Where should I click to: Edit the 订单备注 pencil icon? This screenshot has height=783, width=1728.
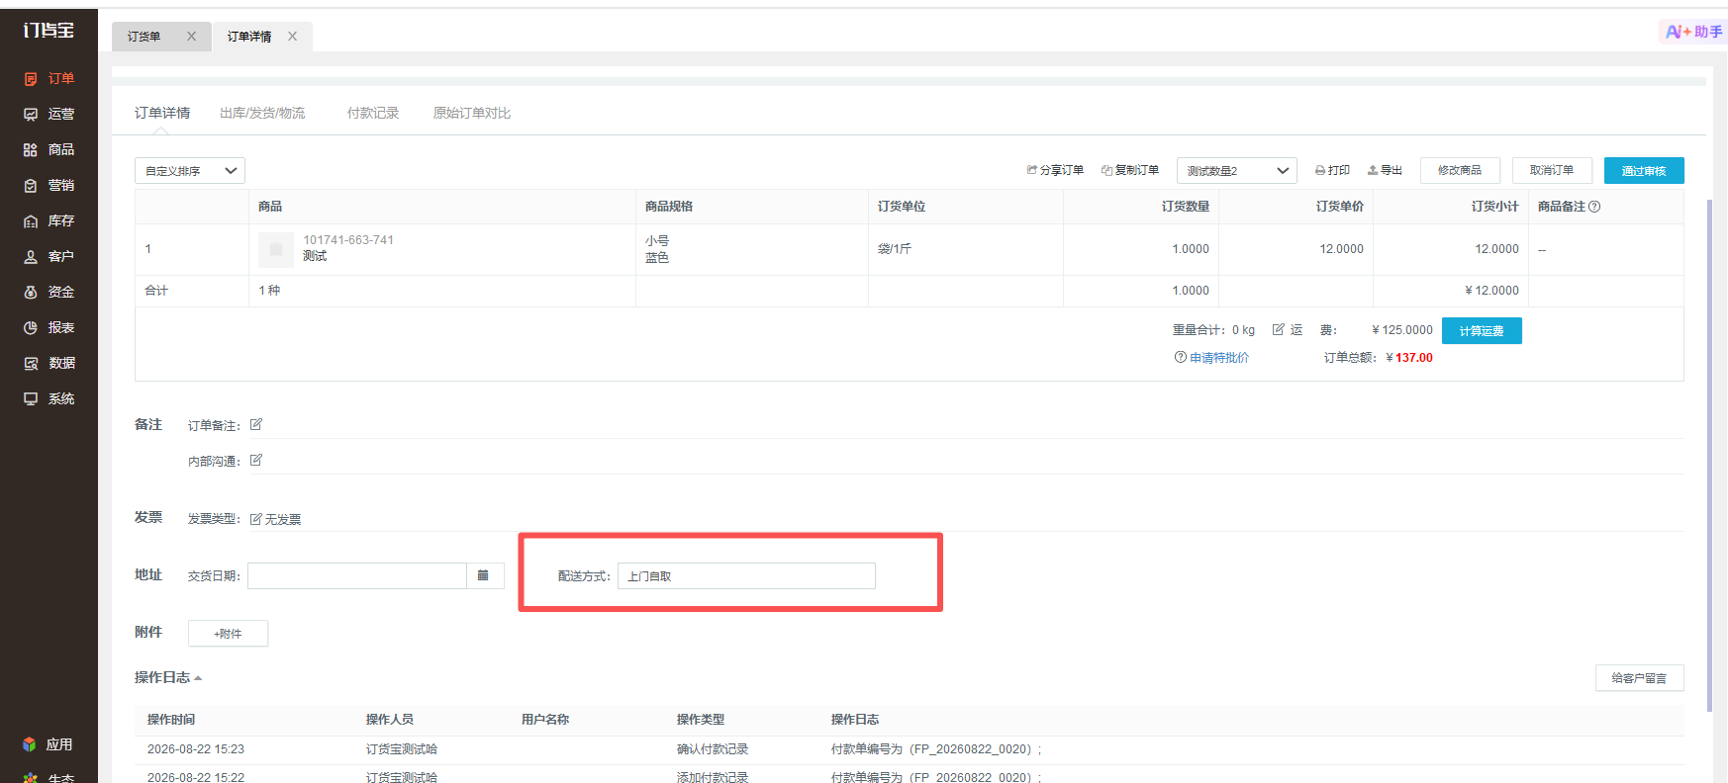click(256, 424)
